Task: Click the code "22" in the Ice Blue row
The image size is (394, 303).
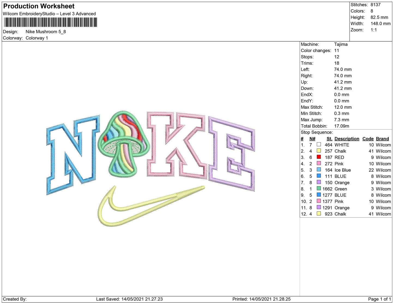Action: [x=371, y=170]
